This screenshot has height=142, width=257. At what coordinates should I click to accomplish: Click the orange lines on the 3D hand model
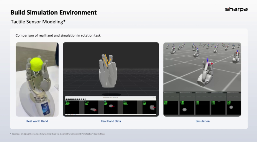pyautogui.click(x=107, y=59)
